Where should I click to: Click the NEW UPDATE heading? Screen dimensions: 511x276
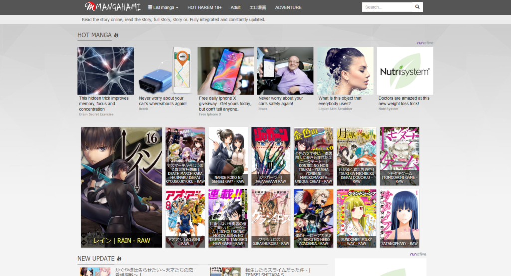point(96,259)
